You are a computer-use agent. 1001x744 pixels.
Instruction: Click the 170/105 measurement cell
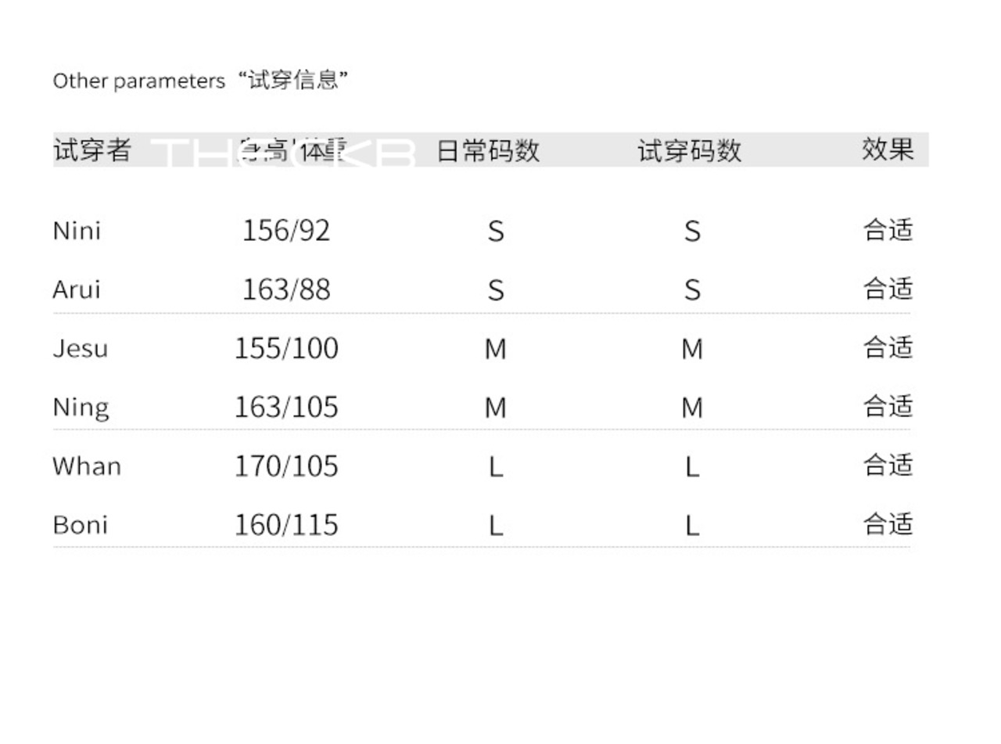(286, 466)
